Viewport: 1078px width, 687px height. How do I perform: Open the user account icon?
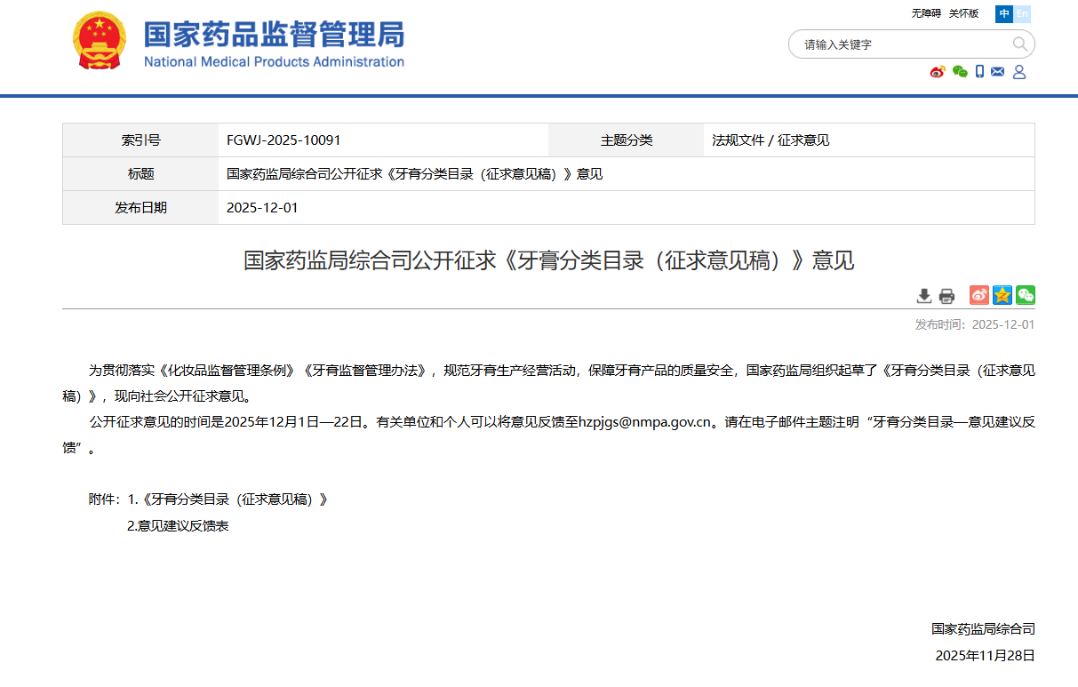click(1019, 72)
